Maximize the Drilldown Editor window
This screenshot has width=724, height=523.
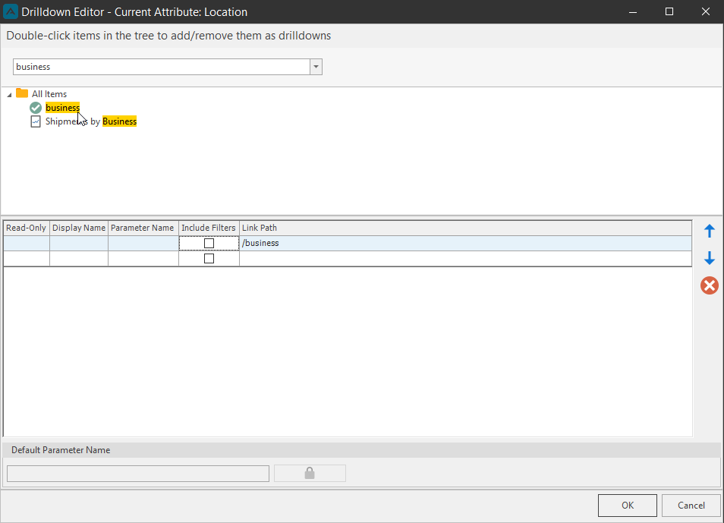(x=669, y=11)
